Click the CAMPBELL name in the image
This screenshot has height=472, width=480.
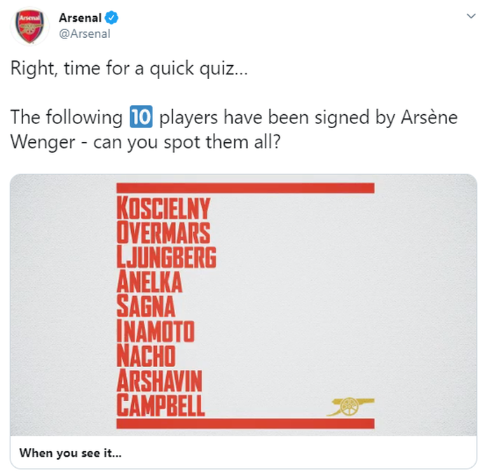160,405
